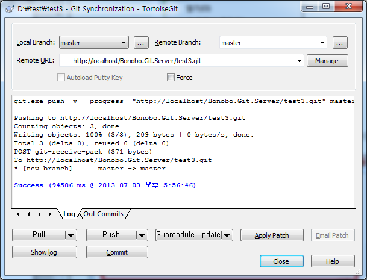The width and height of the screenshot is (367, 280).
Task: Open Show log
Action: pyautogui.click(x=45, y=252)
